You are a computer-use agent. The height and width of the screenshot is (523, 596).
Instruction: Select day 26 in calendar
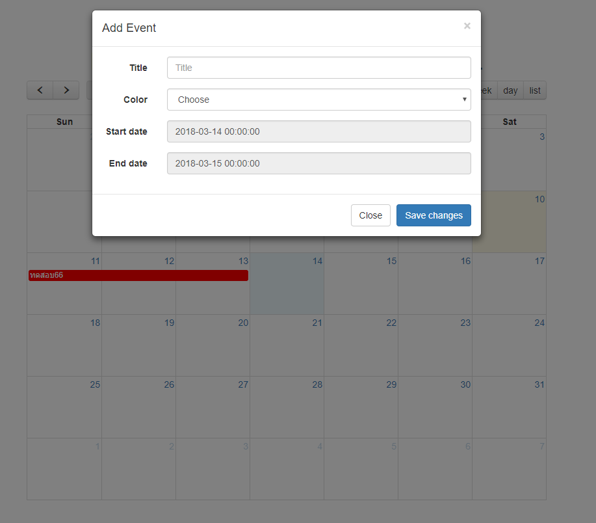138,407
